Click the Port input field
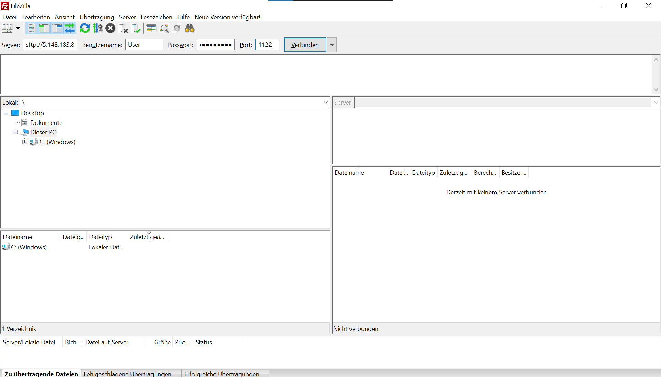This screenshot has height=377, width=661. pyautogui.click(x=267, y=45)
